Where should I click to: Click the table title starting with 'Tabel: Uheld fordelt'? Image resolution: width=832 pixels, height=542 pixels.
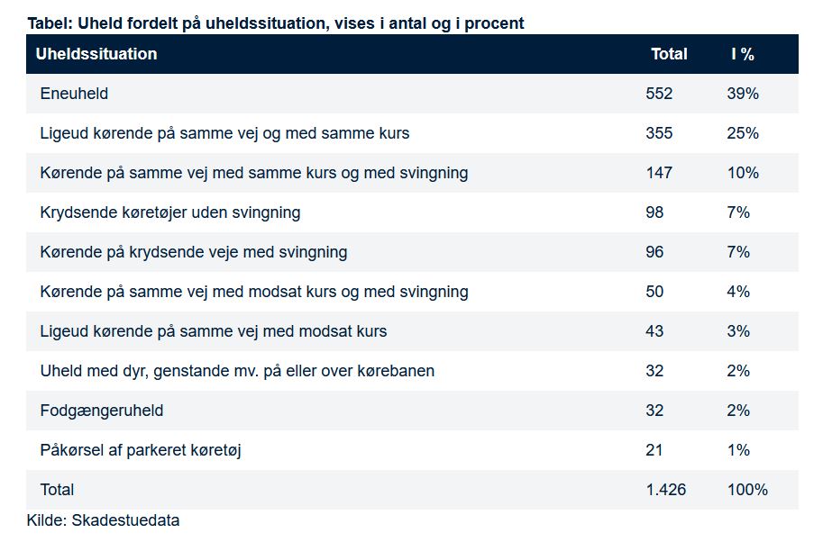[x=275, y=23]
